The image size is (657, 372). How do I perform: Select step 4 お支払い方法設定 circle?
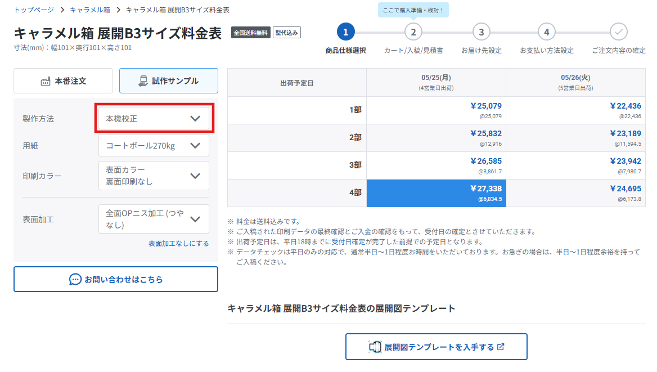click(546, 32)
